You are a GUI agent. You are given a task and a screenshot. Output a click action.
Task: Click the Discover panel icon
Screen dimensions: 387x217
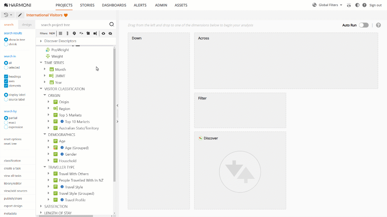(200, 138)
